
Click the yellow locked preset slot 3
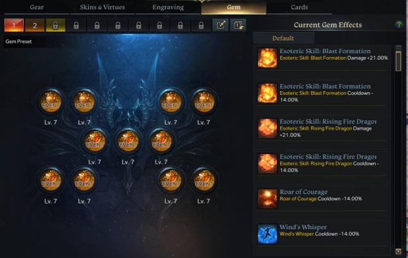(x=55, y=25)
